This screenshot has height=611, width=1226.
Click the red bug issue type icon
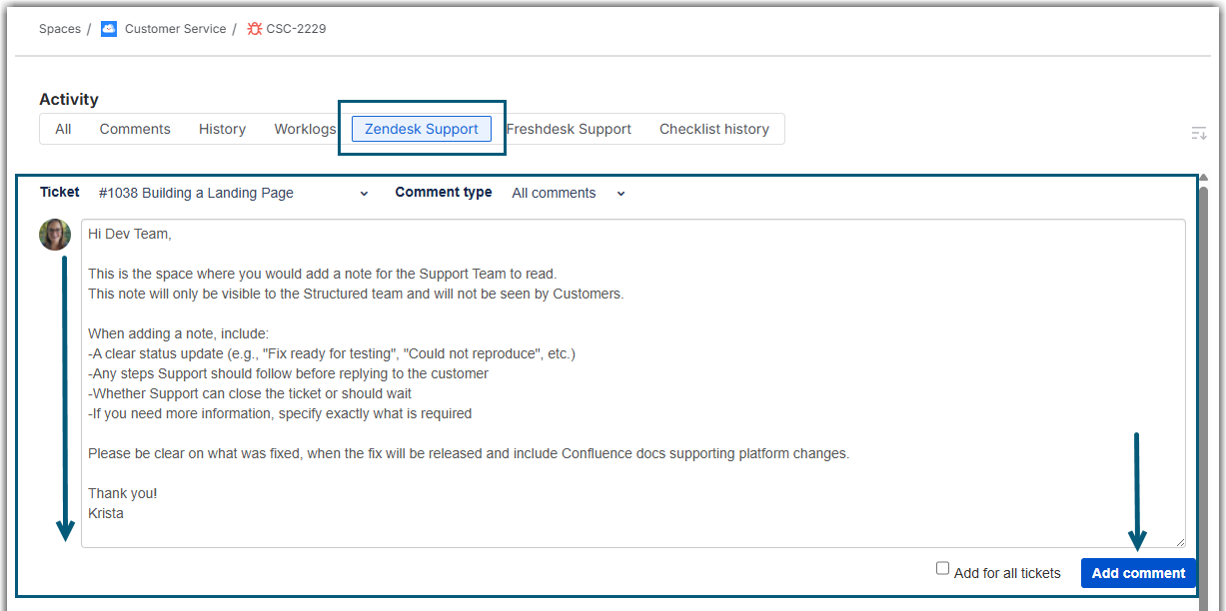254,29
